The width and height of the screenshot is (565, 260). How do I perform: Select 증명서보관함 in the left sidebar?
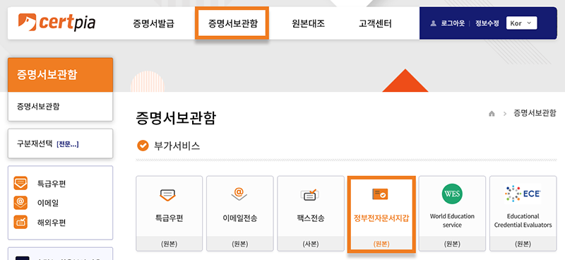coord(38,107)
